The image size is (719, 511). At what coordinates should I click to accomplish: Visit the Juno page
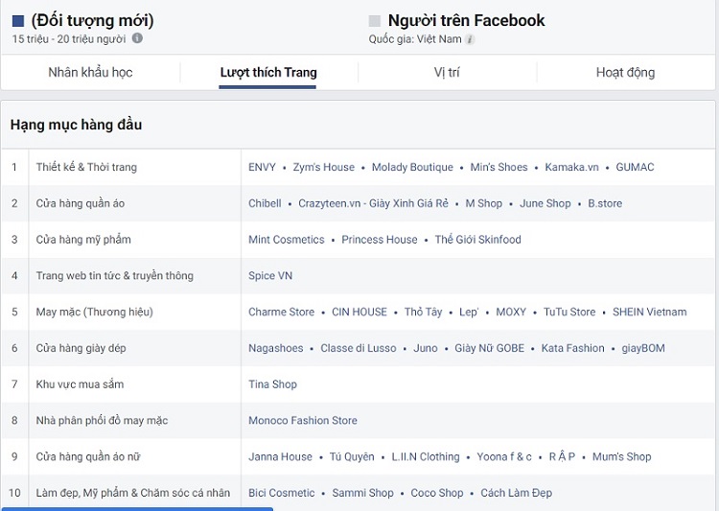pos(426,348)
